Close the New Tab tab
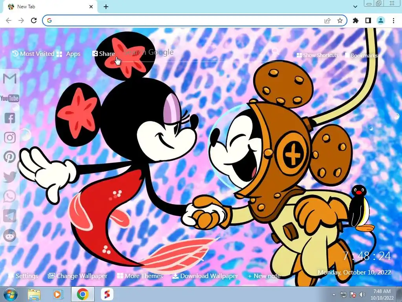 point(91,7)
